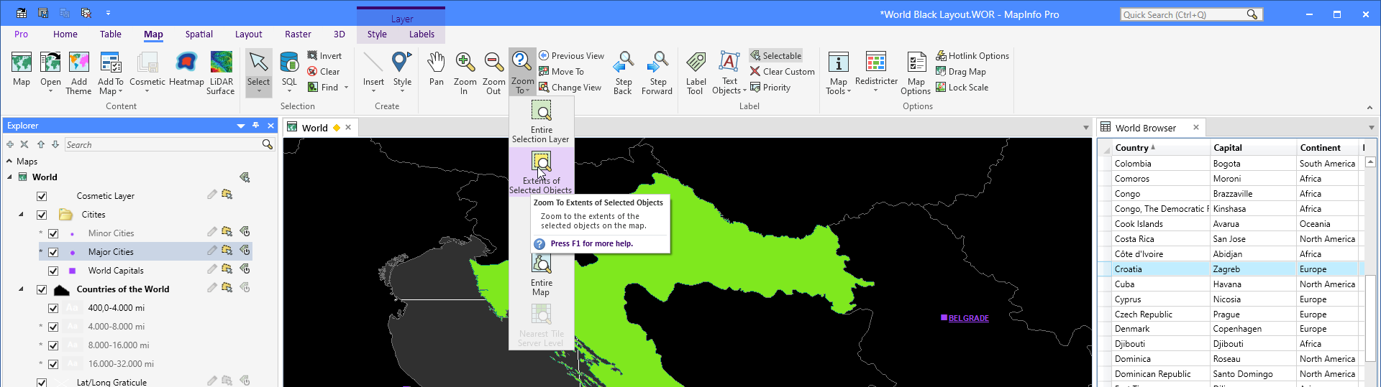The width and height of the screenshot is (1381, 387).
Task: Collapse Countries of the World node
Action: tap(21, 289)
